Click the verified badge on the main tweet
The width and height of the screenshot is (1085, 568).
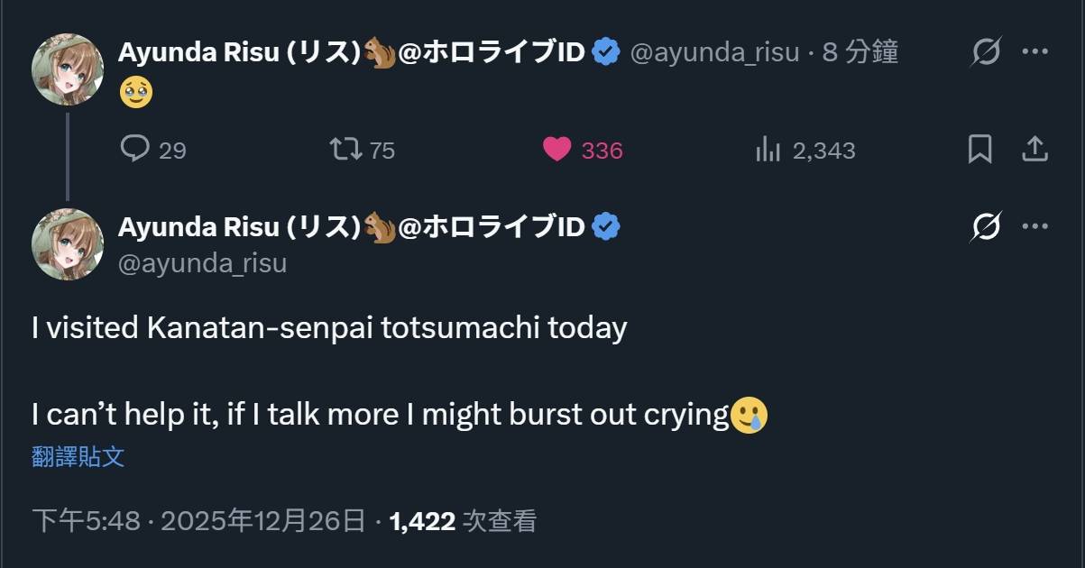point(606,227)
